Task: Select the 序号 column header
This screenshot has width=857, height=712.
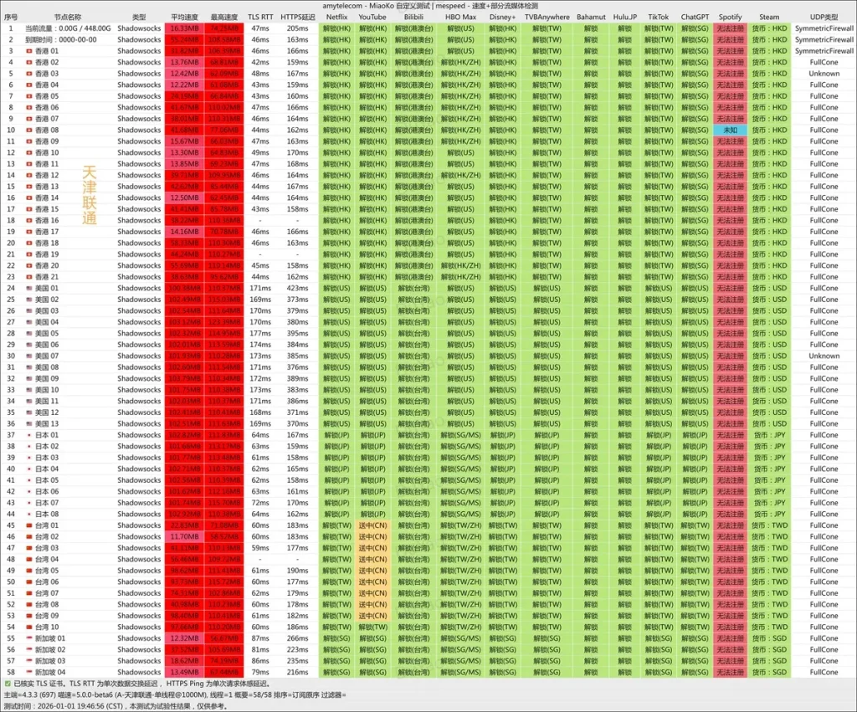Action: pos(11,17)
